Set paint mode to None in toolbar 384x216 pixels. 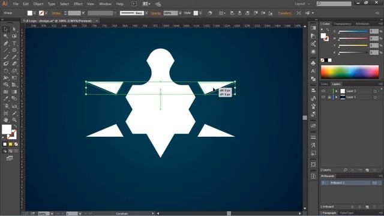tap(16, 144)
